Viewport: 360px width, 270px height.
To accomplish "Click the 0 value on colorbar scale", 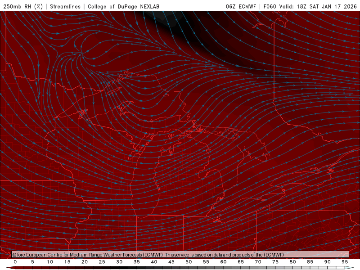I will click(x=15, y=262).
